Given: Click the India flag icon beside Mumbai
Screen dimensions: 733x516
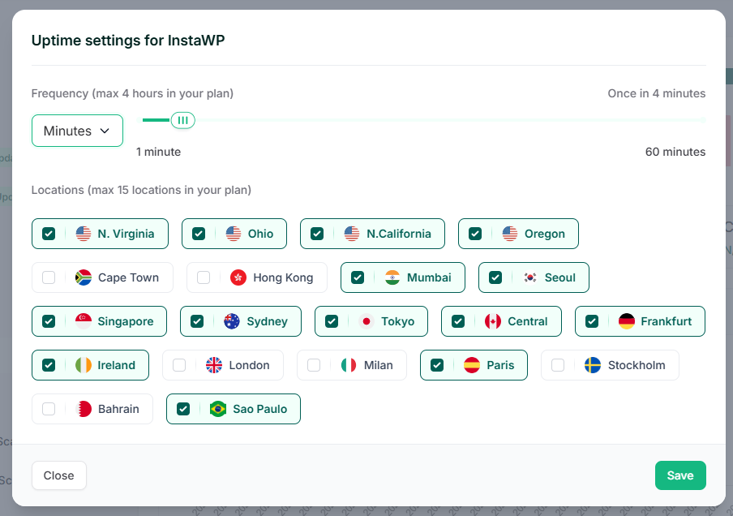Looking at the screenshot, I should pyautogui.click(x=392, y=277).
